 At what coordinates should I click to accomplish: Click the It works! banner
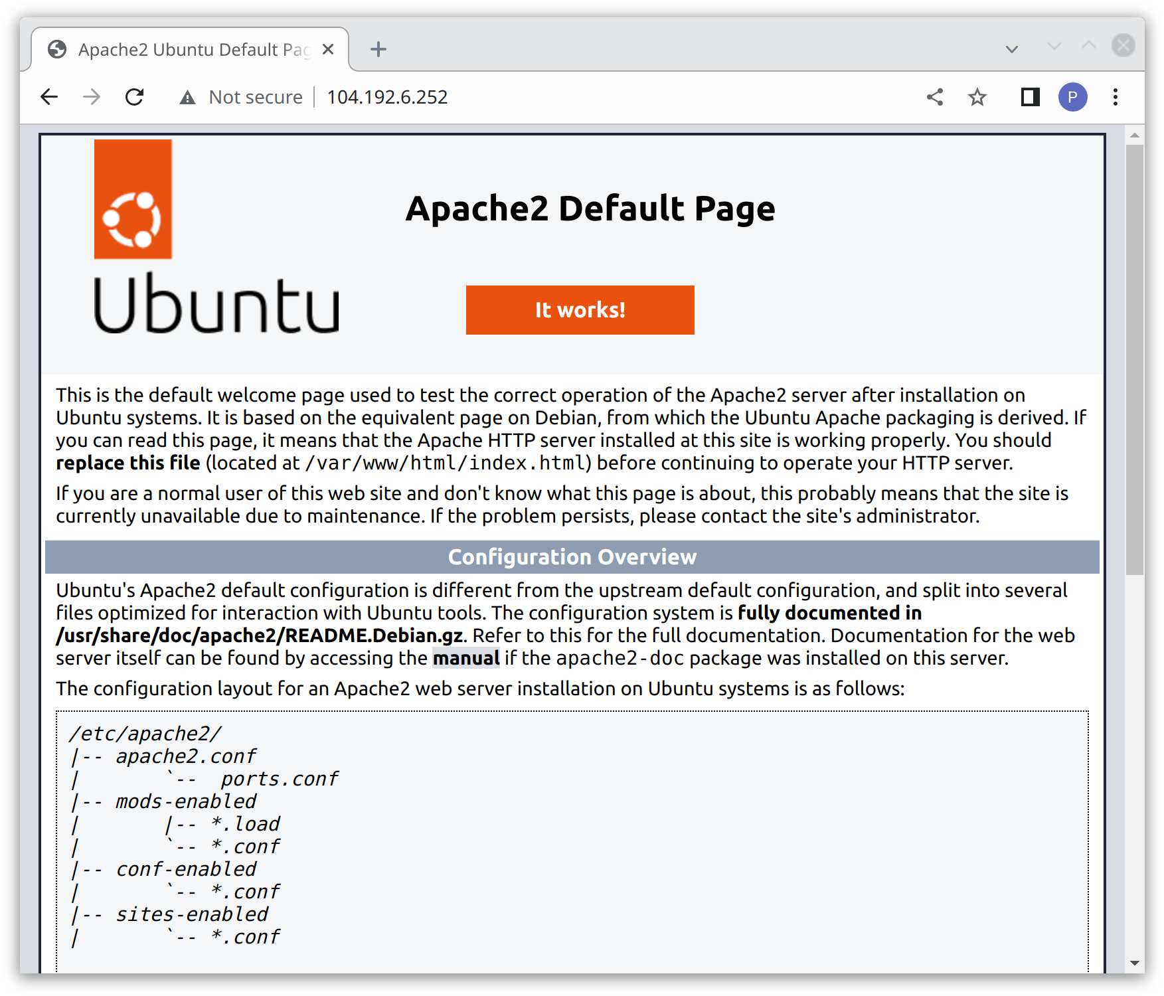click(580, 310)
